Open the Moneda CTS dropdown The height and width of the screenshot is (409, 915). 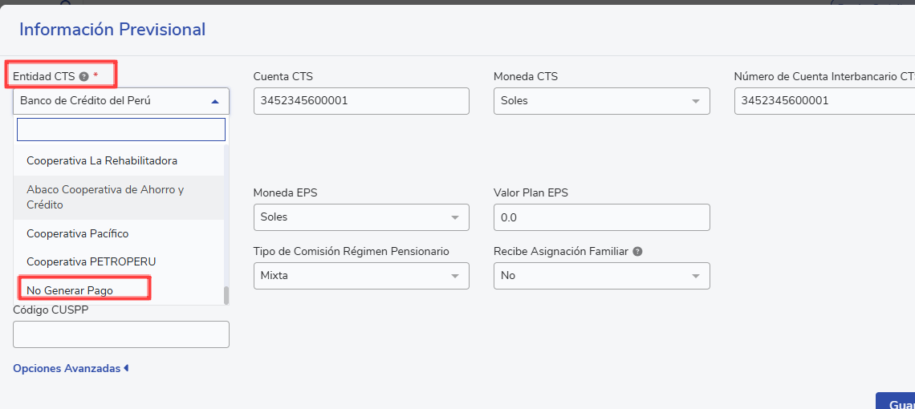pyautogui.click(x=602, y=101)
